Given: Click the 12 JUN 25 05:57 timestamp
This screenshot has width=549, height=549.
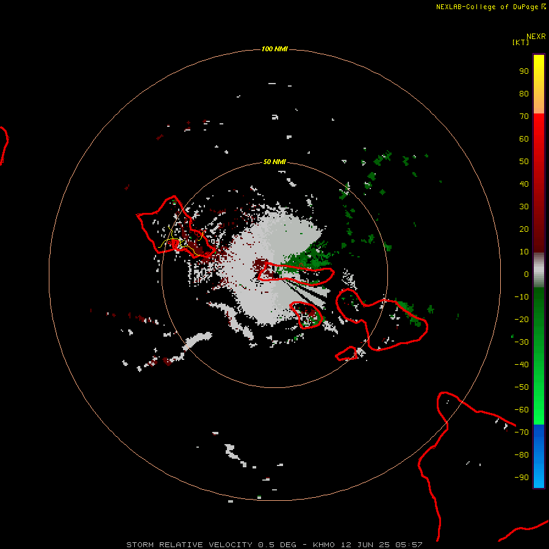Looking at the screenshot, I should (382, 545).
